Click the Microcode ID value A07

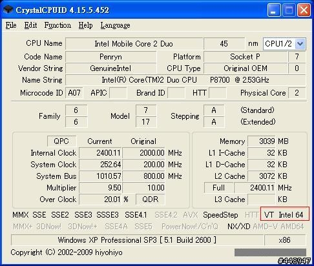(x=74, y=93)
